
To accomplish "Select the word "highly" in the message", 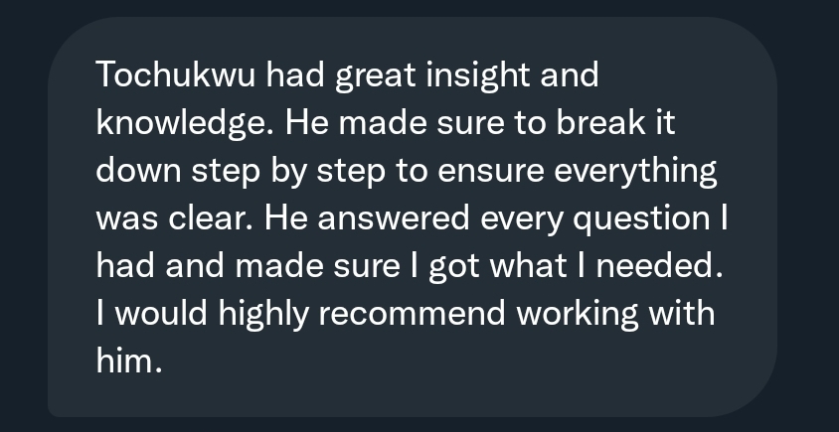I will (263, 315).
